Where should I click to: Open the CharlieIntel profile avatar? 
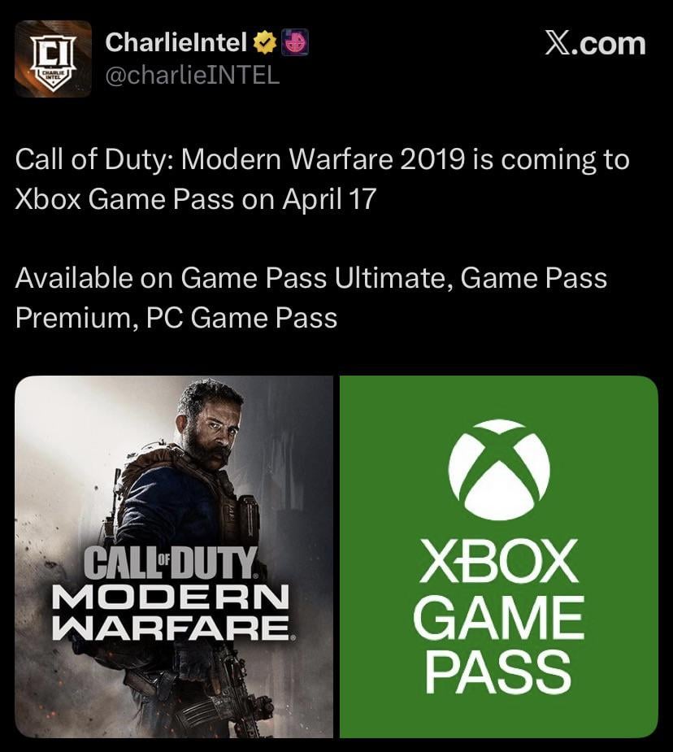point(53,59)
